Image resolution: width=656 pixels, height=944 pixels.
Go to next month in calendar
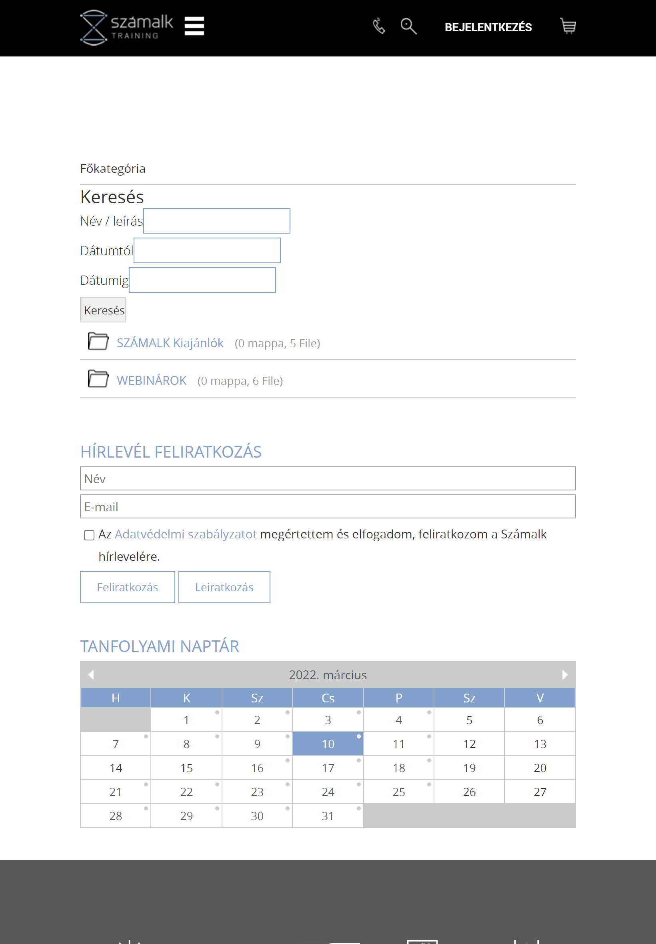pos(565,674)
